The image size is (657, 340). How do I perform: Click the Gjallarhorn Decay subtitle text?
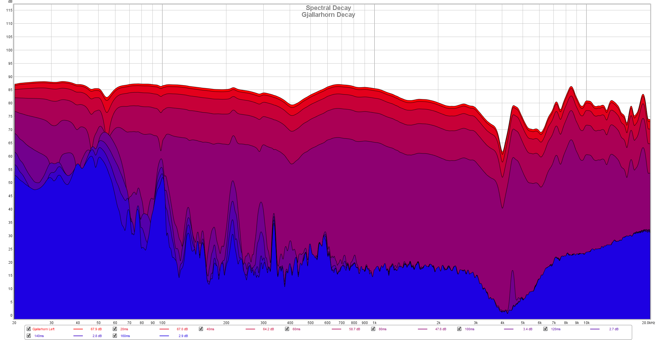coord(328,15)
